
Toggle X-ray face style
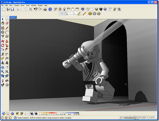click(x=83, y=9)
